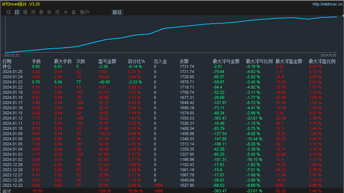
Task: Click the 2023.12.22 chart start date
Action: pyautogui.click(x=11, y=55)
